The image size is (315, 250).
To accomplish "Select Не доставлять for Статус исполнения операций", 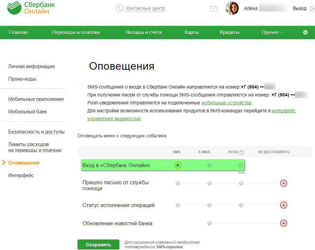I will [x=283, y=205].
